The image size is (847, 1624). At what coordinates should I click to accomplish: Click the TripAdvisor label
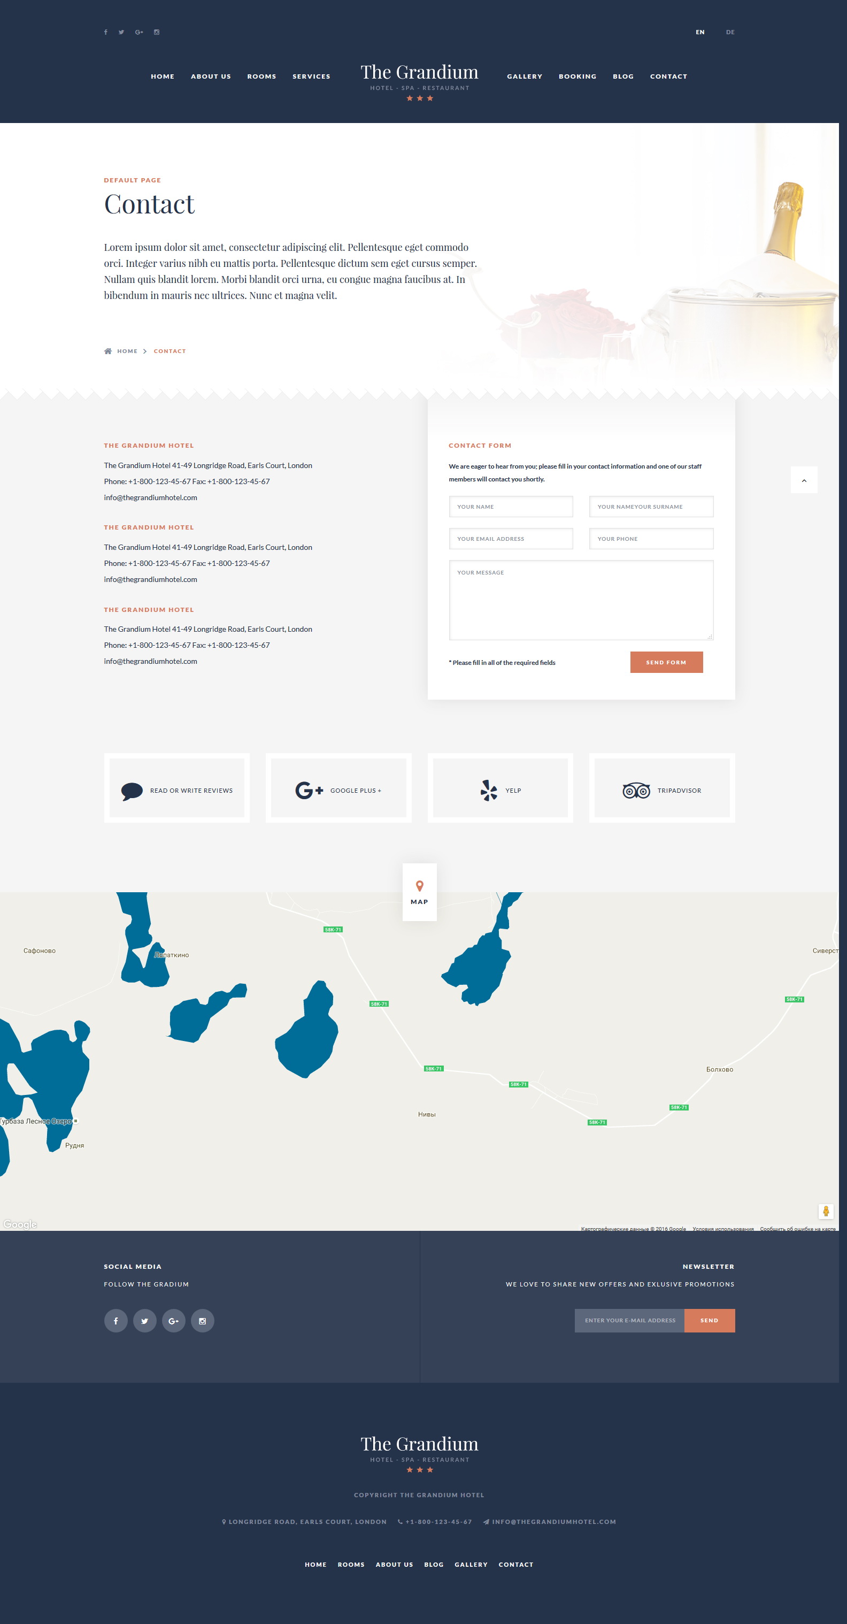[x=679, y=791]
